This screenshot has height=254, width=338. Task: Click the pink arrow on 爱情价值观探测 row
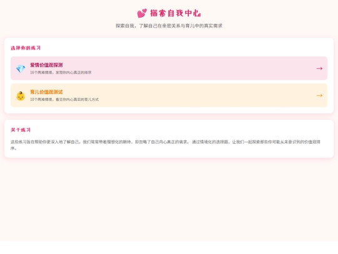click(319, 68)
